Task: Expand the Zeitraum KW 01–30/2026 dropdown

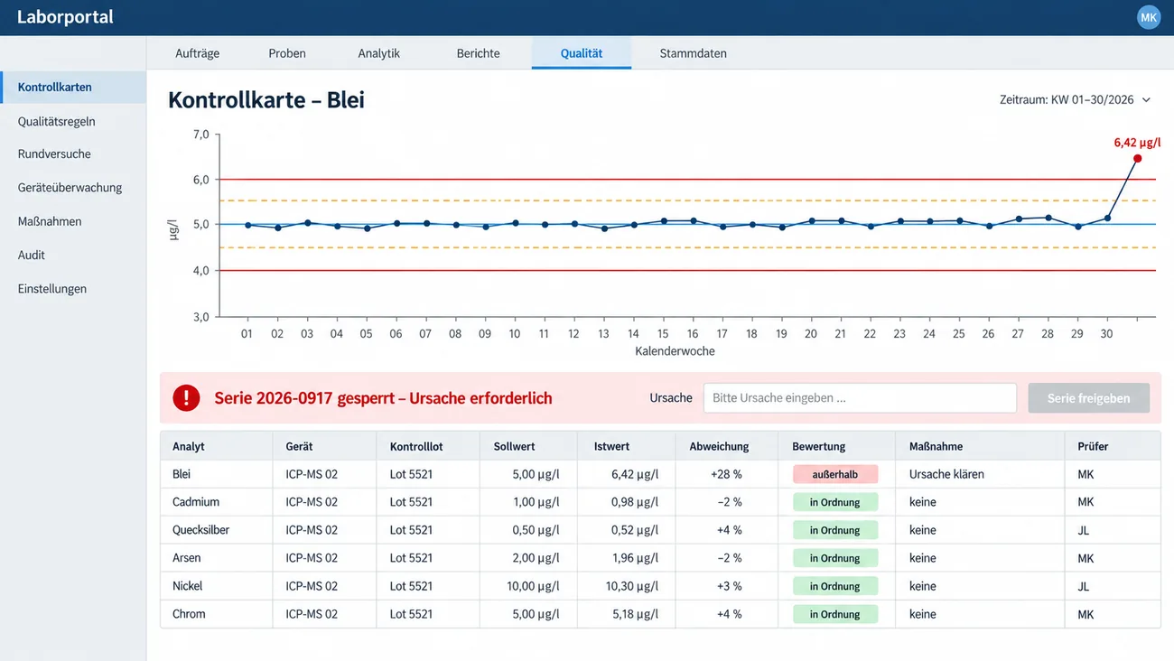Action: click(1076, 99)
